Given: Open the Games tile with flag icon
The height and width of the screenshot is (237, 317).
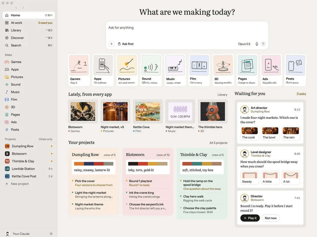Looking at the screenshot, I should (x=79, y=70).
